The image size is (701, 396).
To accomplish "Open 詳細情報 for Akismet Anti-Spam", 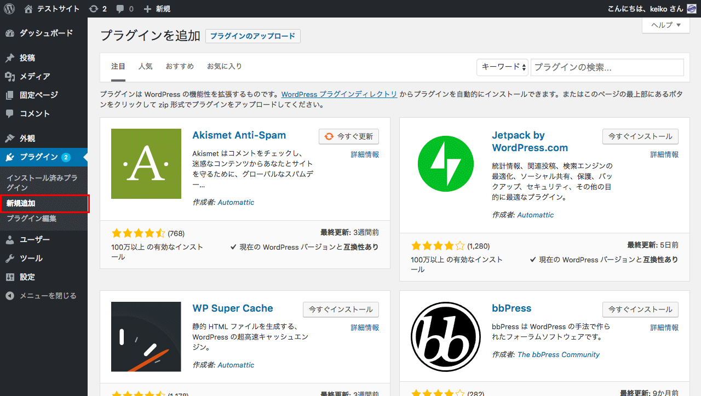I will click(365, 154).
